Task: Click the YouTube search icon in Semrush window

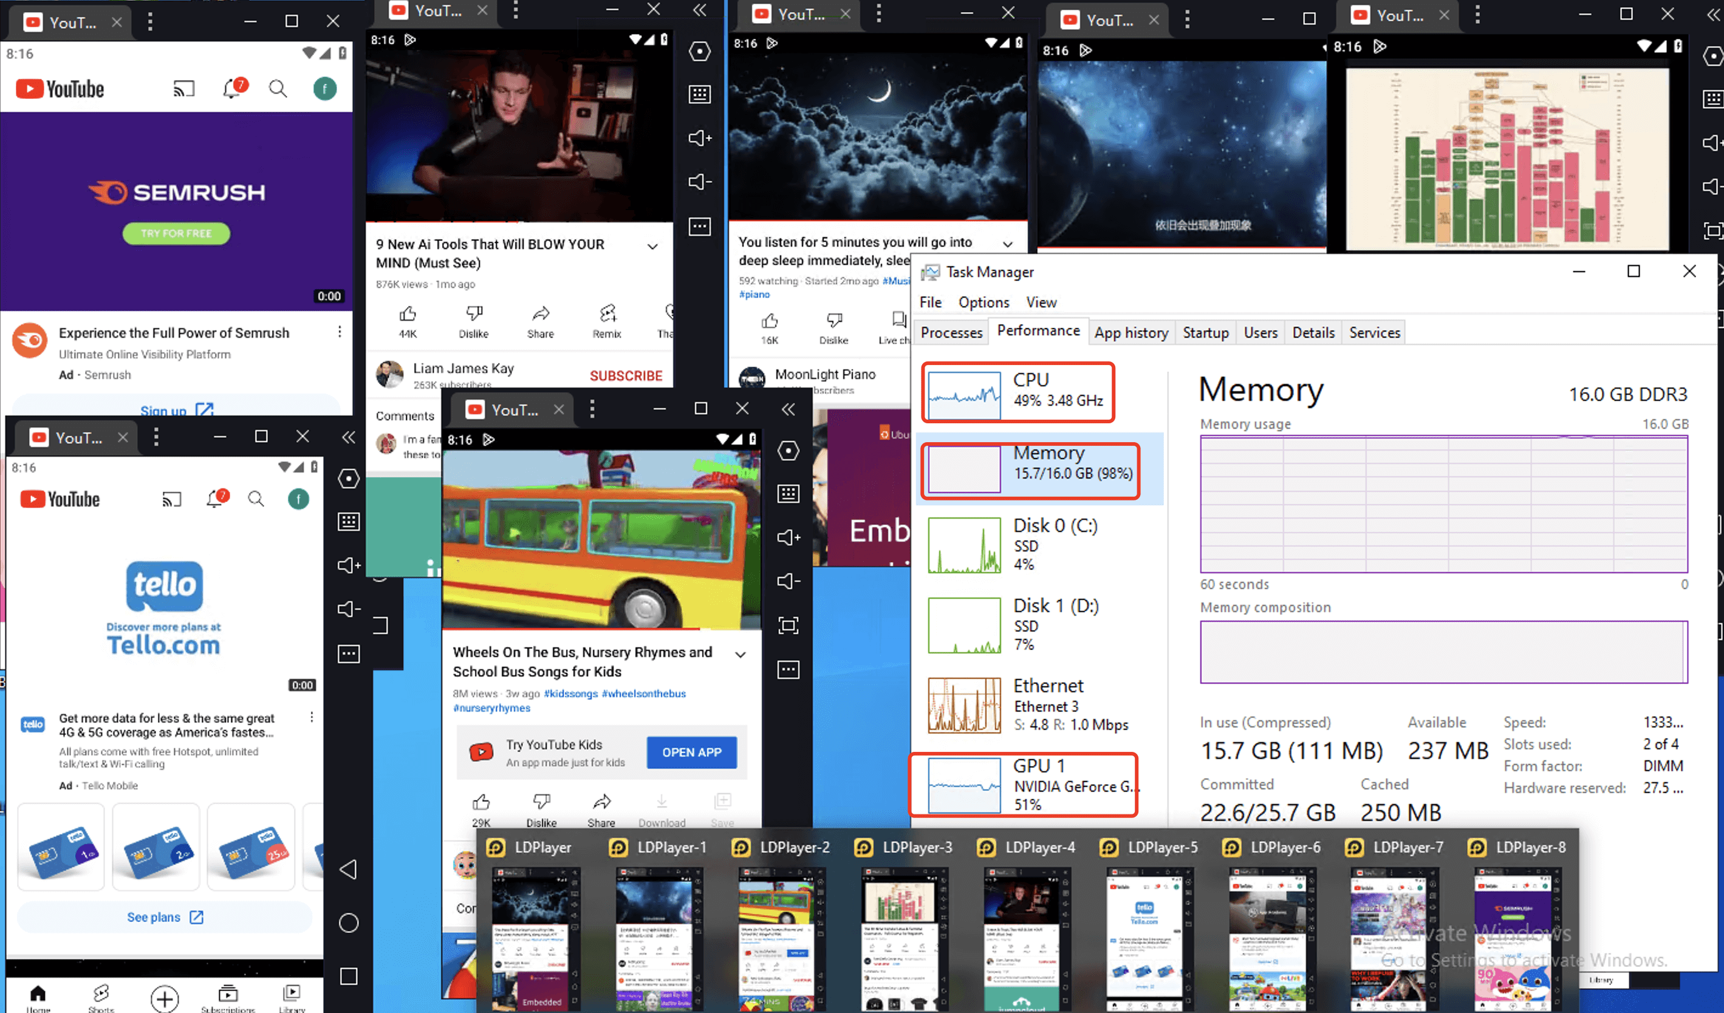Action: coord(278,89)
